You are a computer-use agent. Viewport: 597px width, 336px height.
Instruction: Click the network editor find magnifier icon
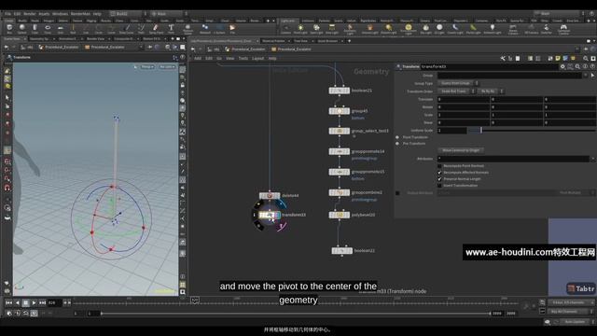(x=586, y=58)
